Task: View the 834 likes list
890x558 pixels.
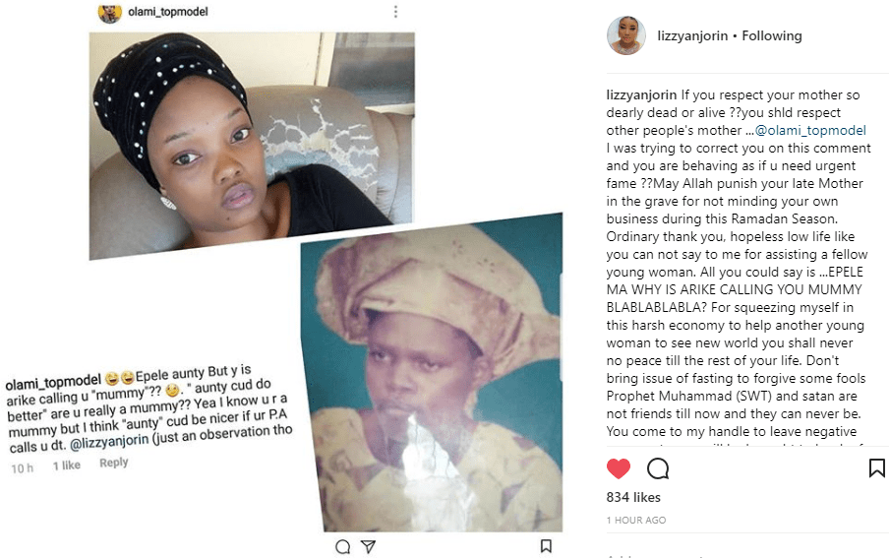Action: 633,497
